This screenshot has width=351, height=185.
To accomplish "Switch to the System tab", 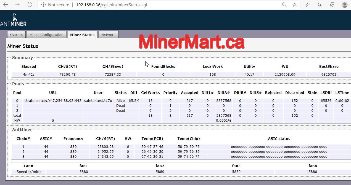I will (16, 35).
